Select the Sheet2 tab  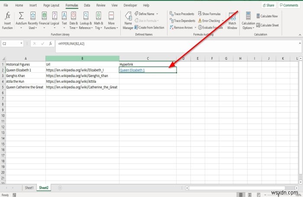(x=44, y=188)
